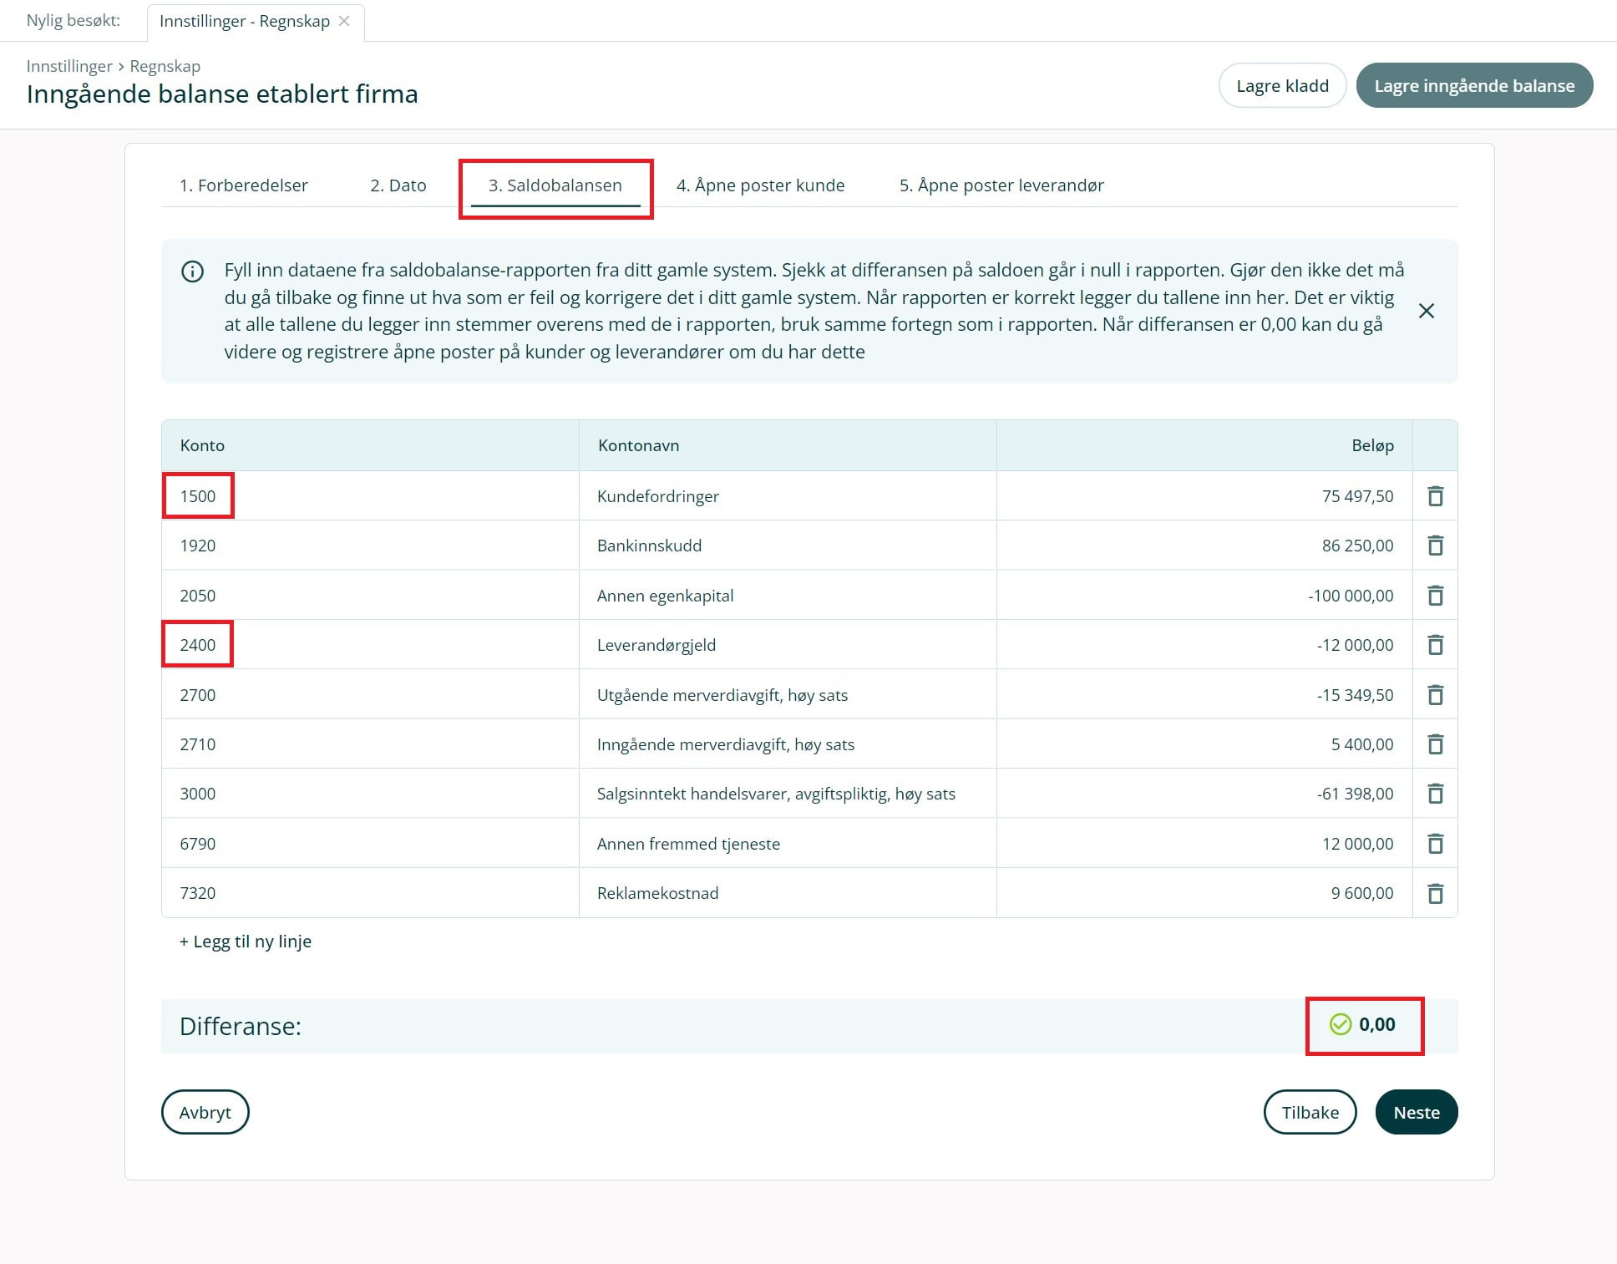This screenshot has height=1264, width=1617.
Task: Delete the Kundefordringer row with trash icon
Action: pos(1435,496)
